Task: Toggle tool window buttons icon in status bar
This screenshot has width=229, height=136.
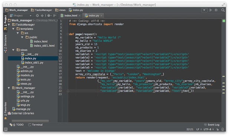Action: (6, 129)
